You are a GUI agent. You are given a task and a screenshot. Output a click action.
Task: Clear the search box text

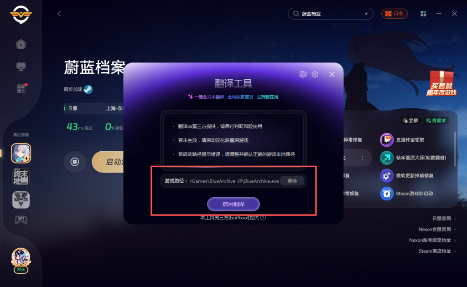click(x=366, y=14)
